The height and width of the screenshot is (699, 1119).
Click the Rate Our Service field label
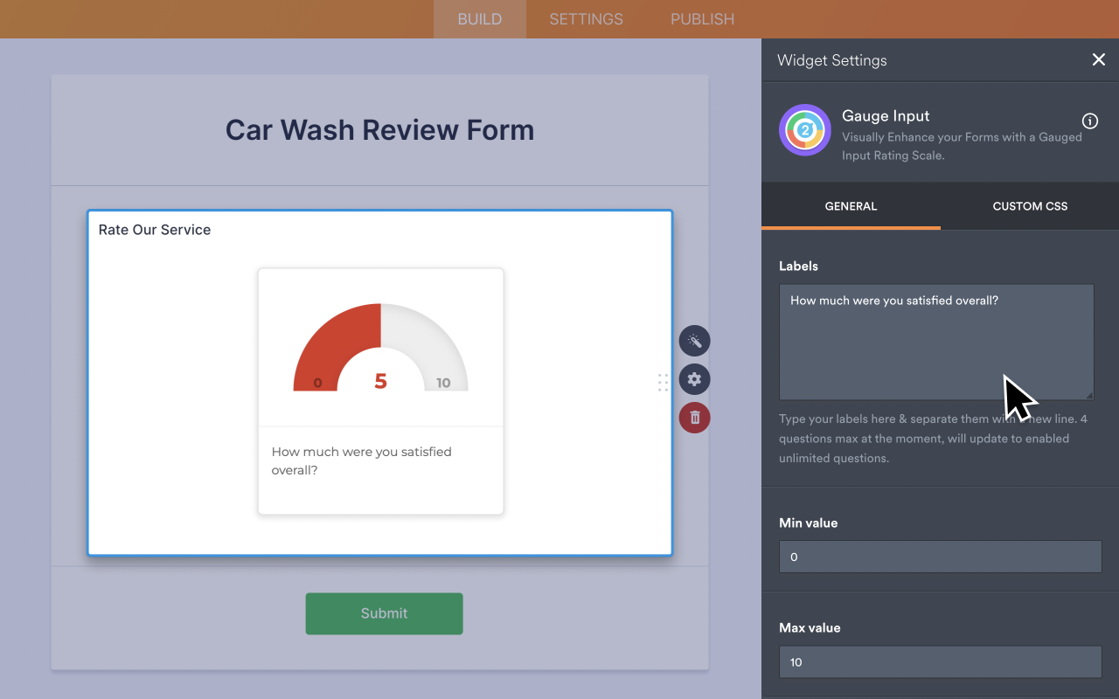click(x=155, y=230)
